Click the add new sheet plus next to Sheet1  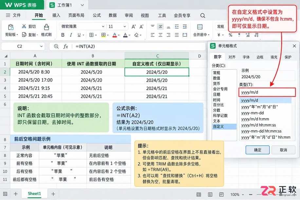pyautogui.click(x=53, y=194)
